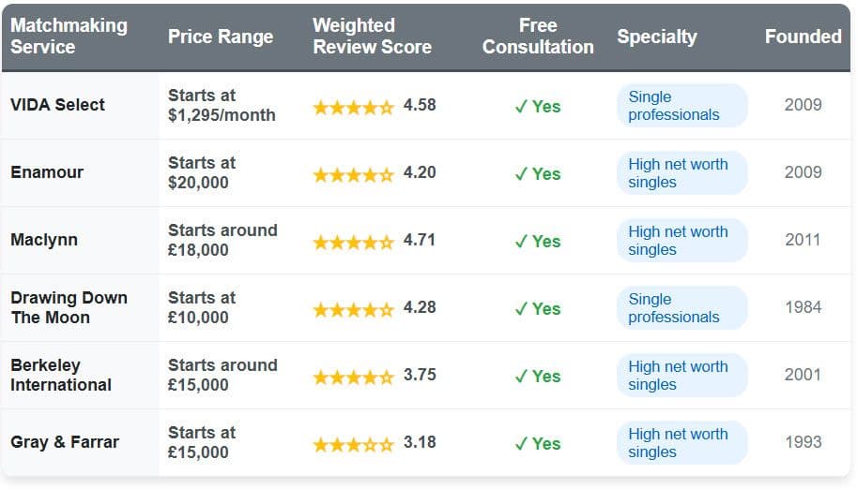Select the Founded column header

[x=803, y=37]
